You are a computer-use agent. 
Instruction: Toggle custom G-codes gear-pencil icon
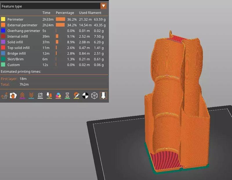point(76,96)
